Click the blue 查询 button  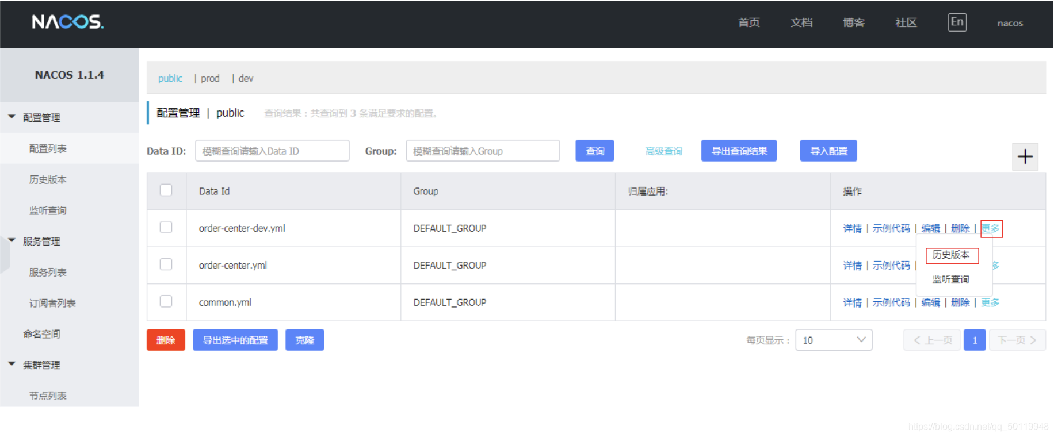tap(595, 151)
